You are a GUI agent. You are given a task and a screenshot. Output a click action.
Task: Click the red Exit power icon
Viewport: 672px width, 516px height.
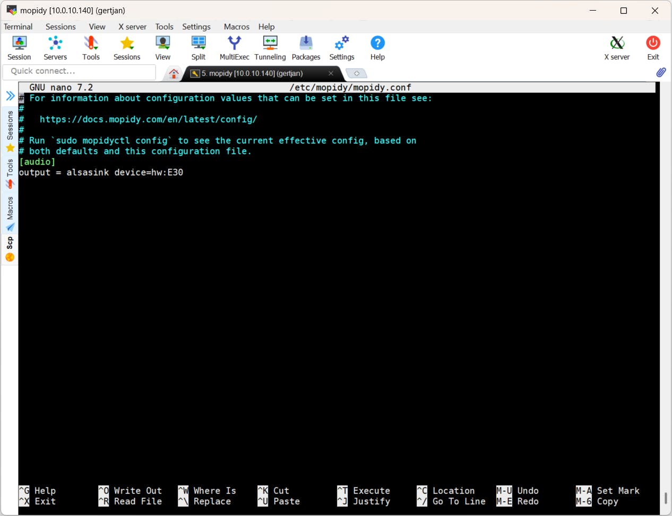coord(653,48)
